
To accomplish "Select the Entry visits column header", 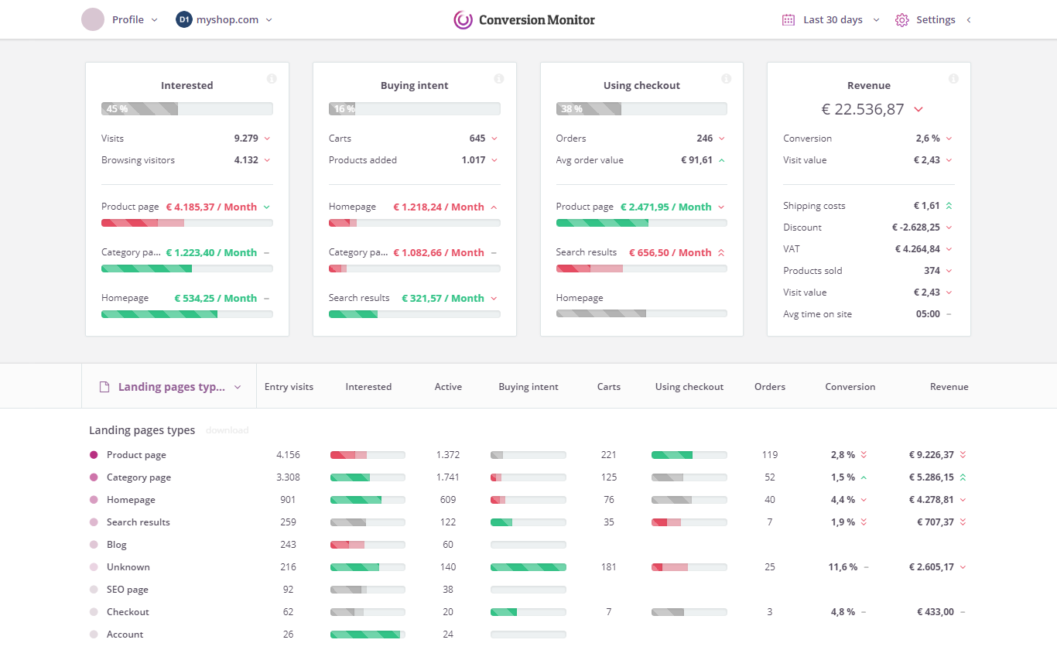I will [289, 387].
